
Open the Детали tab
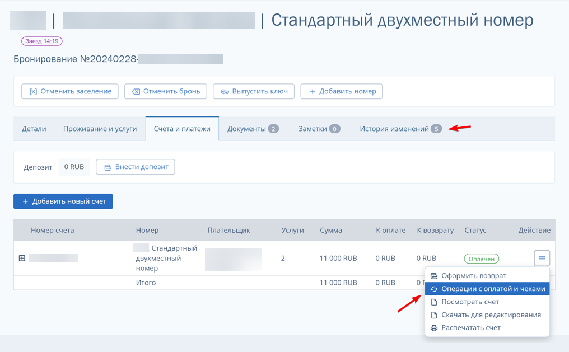[34, 129]
